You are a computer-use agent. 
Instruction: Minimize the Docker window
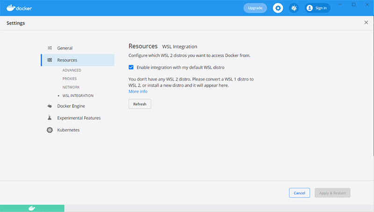pos(340,5)
